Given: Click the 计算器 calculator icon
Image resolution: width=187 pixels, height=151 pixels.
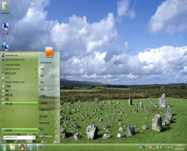Looking at the screenshot, I should point(3,86).
